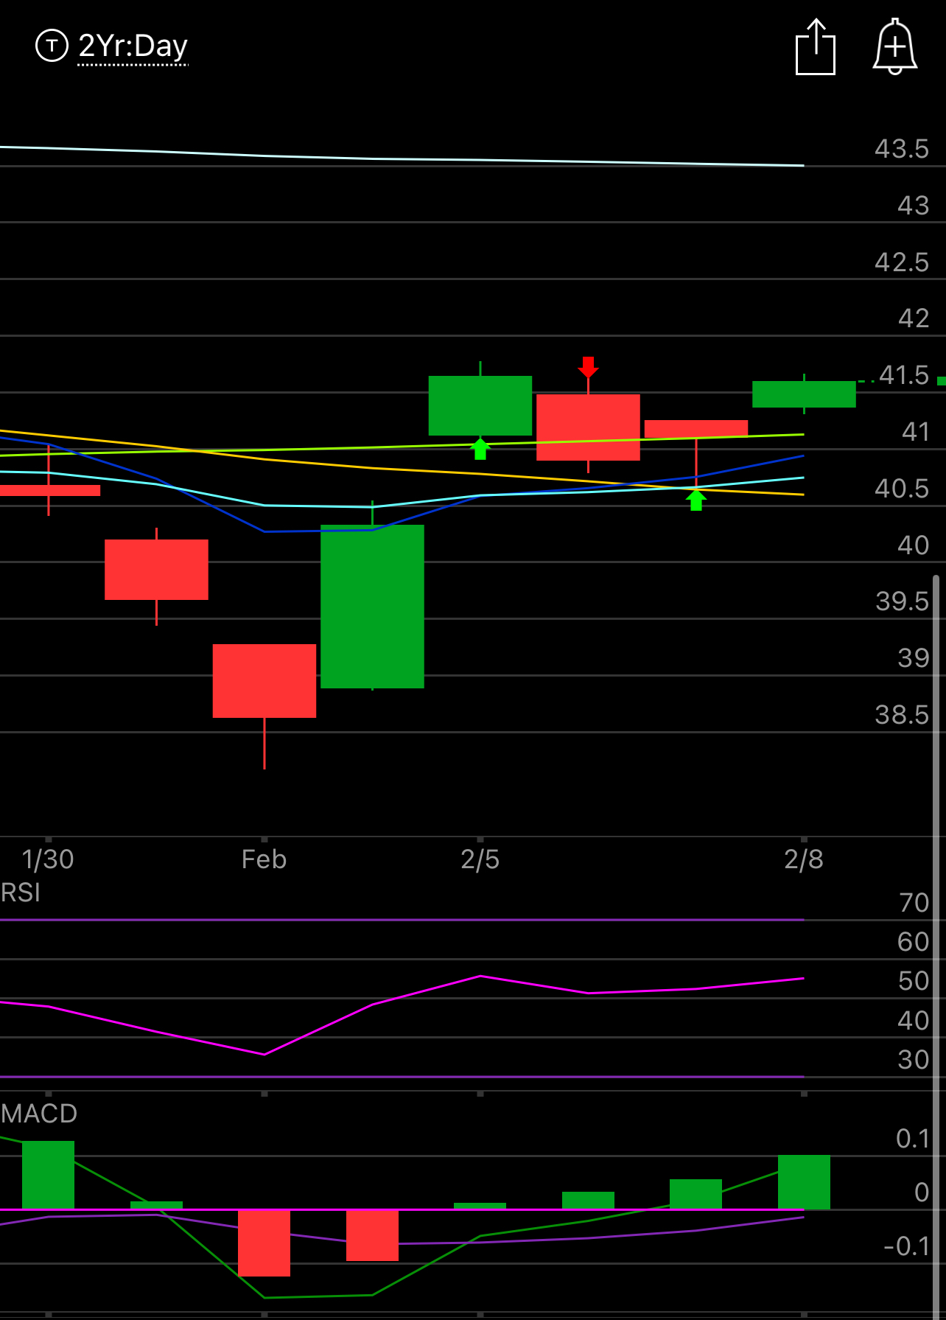
Task: Tap the 2/5 date label
Action: point(480,859)
